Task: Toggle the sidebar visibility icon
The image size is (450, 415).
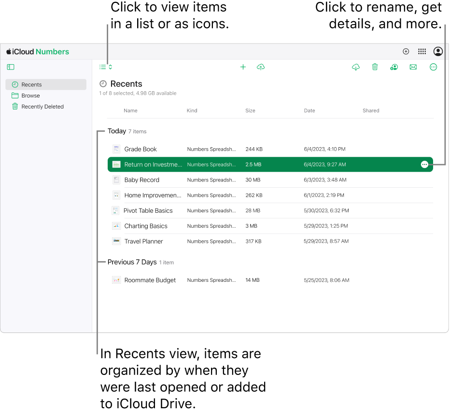Action: [11, 67]
